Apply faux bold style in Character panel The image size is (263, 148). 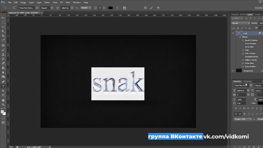pos(236,109)
